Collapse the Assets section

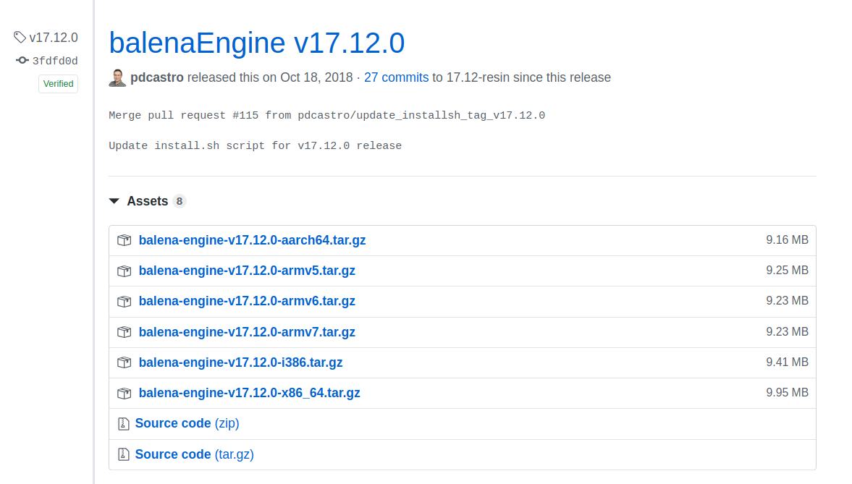tap(148, 200)
